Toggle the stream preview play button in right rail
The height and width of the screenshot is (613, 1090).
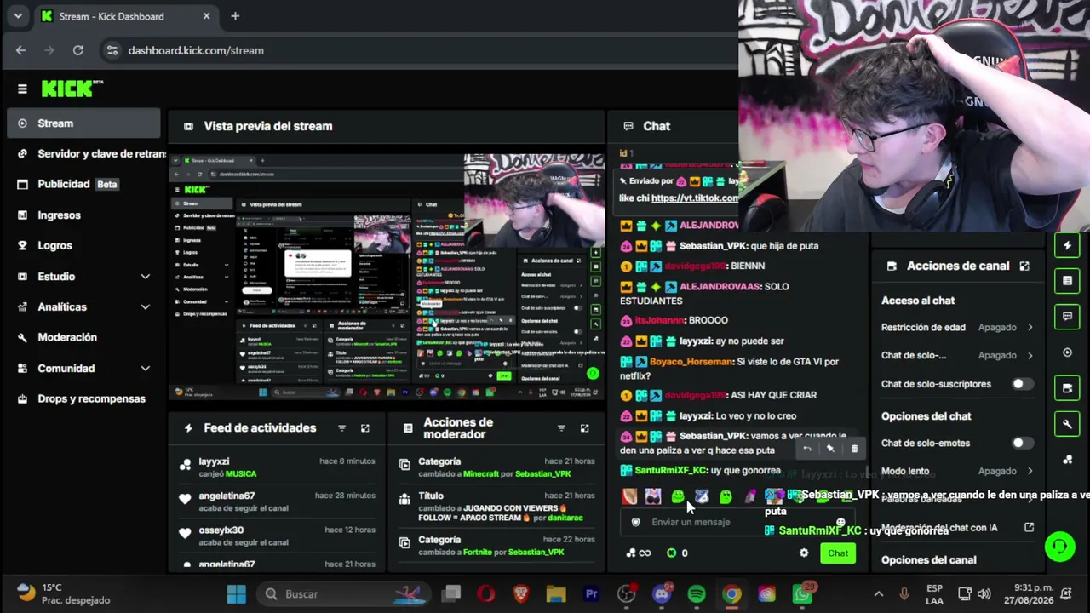(1068, 352)
